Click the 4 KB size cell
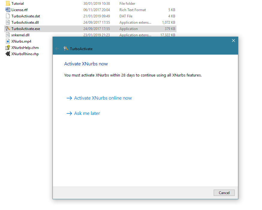This screenshot has height=210, width=262. (172, 16)
